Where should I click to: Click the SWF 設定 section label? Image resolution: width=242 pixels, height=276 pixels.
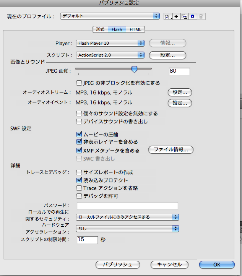(x=21, y=128)
